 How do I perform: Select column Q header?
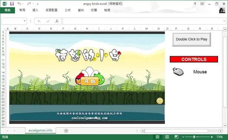click(x=188, y=29)
